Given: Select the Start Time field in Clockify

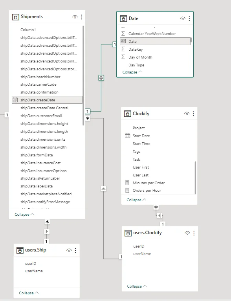Looking at the screenshot, I should pyautogui.click(x=141, y=144).
